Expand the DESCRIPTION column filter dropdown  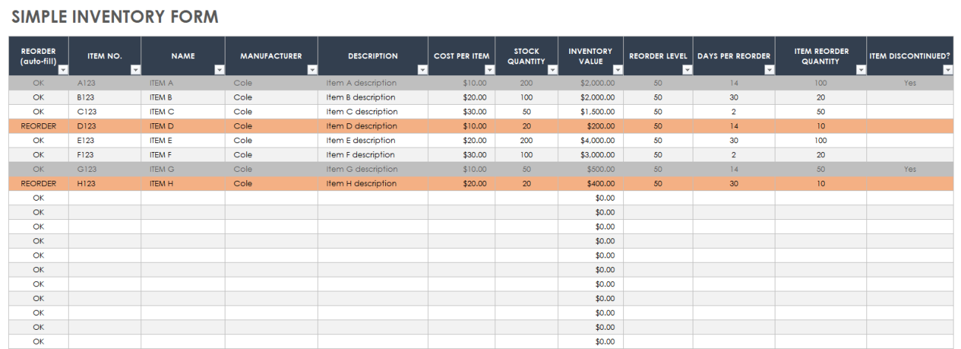[x=422, y=70]
